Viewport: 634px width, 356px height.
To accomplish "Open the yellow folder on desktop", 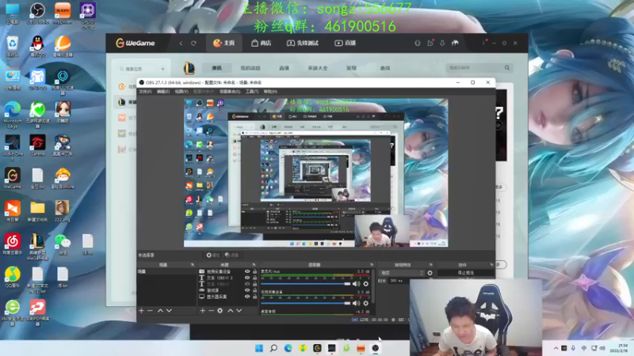I will point(37,210).
